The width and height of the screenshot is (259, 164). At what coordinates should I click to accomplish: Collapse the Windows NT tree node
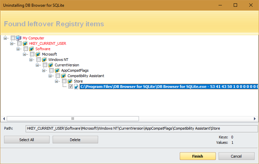click(31, 60)
